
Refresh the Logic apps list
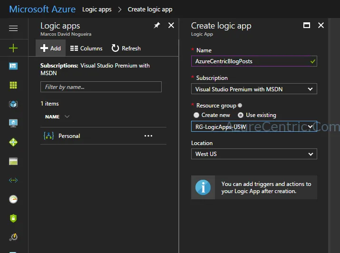(x=126, y=48)
